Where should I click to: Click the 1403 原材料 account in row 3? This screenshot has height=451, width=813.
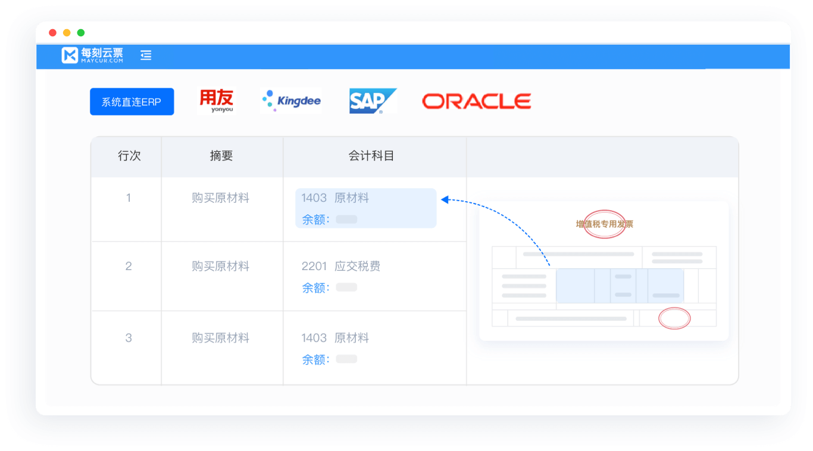[x=335, y=338]
